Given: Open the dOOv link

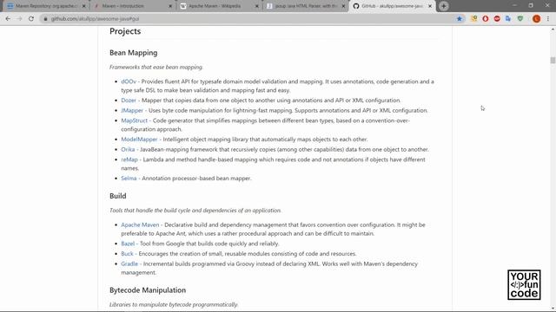Looking at the screenshot, I should [x=129, y=81].
